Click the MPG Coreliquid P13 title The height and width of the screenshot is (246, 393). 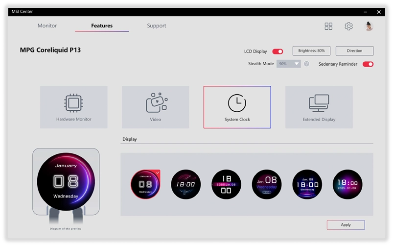(x=50, y=50)
